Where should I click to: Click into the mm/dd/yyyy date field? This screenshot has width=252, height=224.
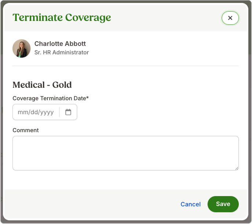36,112
